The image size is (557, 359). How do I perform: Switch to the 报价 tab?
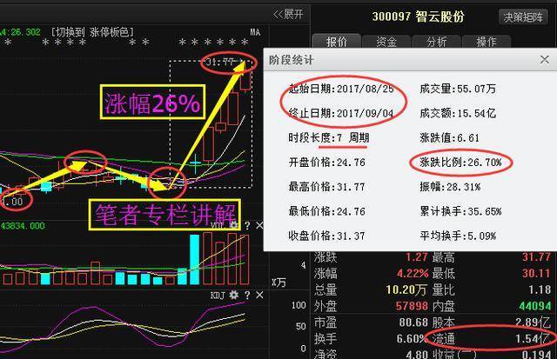coord(337,42)
